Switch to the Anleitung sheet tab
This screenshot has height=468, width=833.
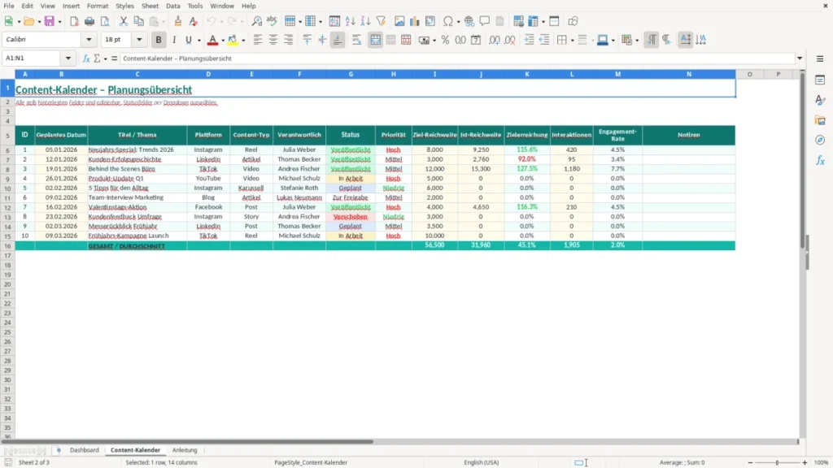tap(185, 450)
